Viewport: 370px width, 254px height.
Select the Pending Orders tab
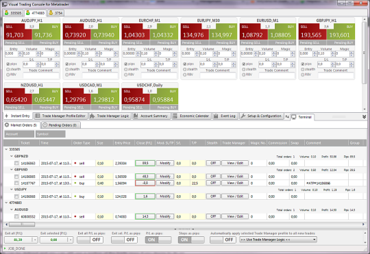[x=60, y=125]
